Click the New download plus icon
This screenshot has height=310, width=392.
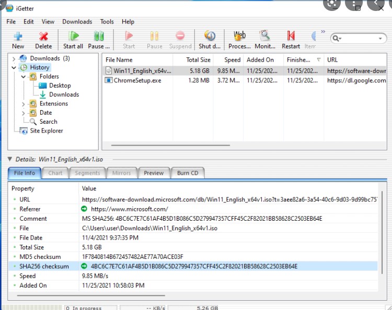pyautogui.click(x=18, y=37)
